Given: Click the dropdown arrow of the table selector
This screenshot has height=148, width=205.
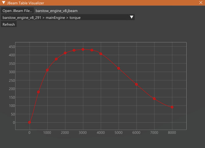Looking at the screenshot, I should 131,17.
